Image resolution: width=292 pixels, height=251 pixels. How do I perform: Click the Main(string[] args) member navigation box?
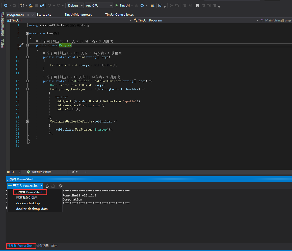[276, 20]
